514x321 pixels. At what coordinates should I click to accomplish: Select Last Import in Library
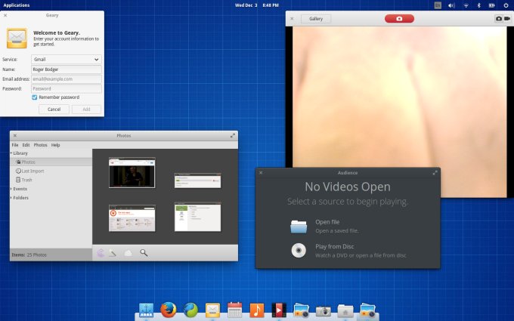pos(31,171)
